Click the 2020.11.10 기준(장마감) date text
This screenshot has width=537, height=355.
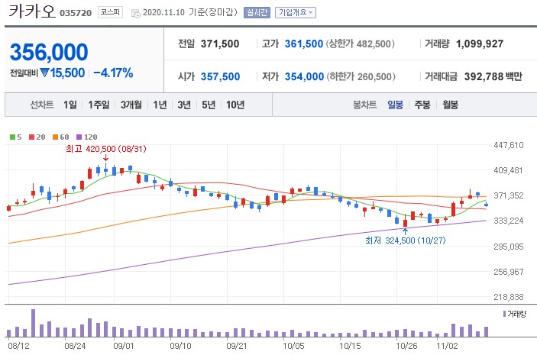189,12
